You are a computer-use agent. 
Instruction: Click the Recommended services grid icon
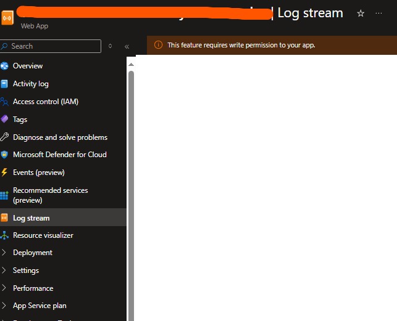click(x=4, y=195)
